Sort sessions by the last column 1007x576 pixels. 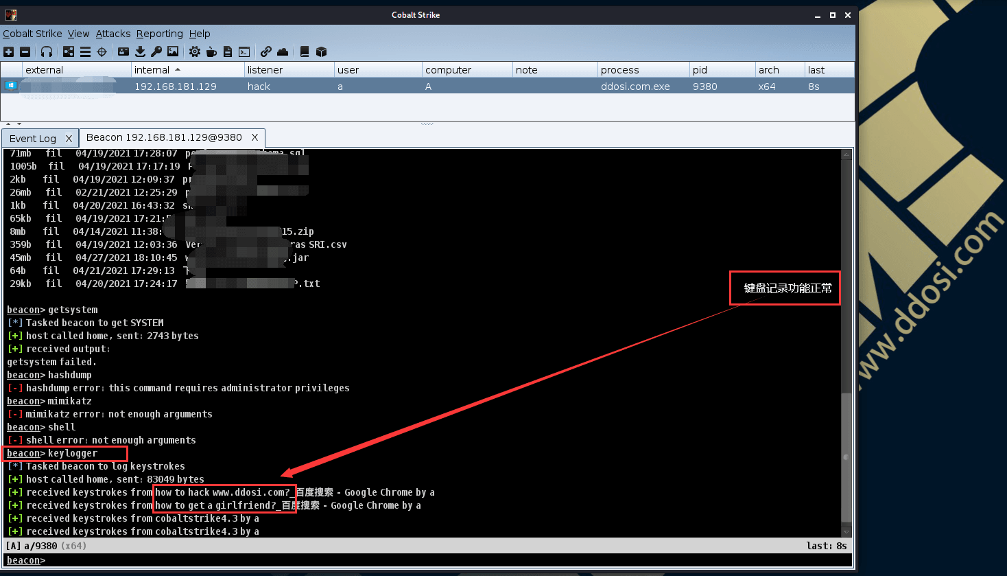pyautogui.click(x=829, y=69)
